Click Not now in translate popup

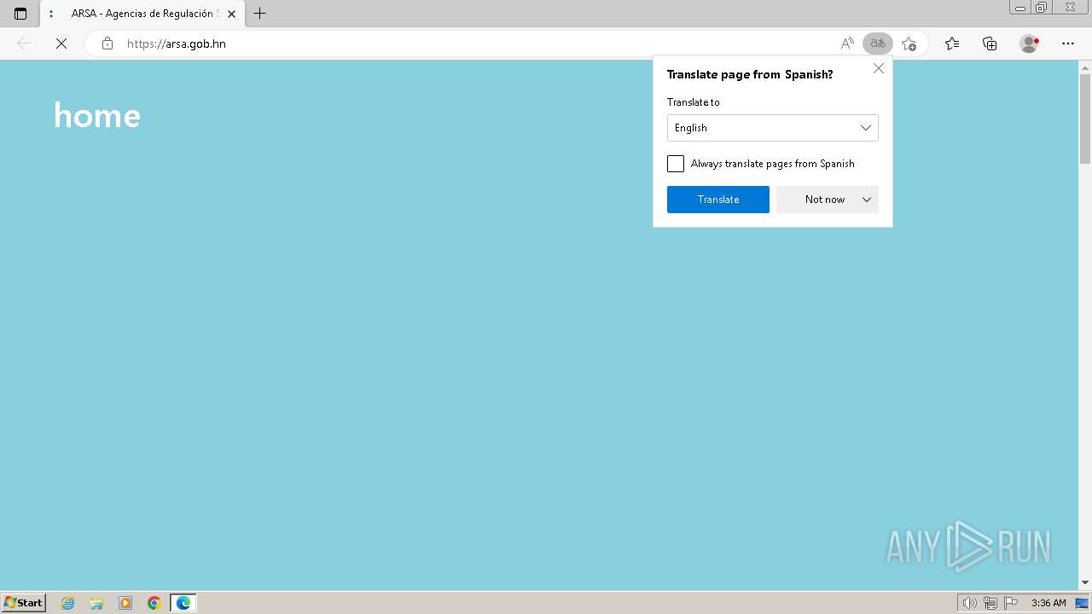point(825,200)
